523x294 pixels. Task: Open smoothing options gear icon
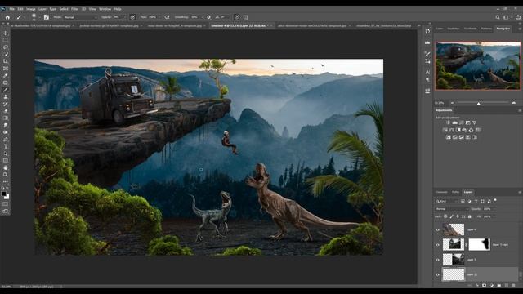tap(209, 17)
